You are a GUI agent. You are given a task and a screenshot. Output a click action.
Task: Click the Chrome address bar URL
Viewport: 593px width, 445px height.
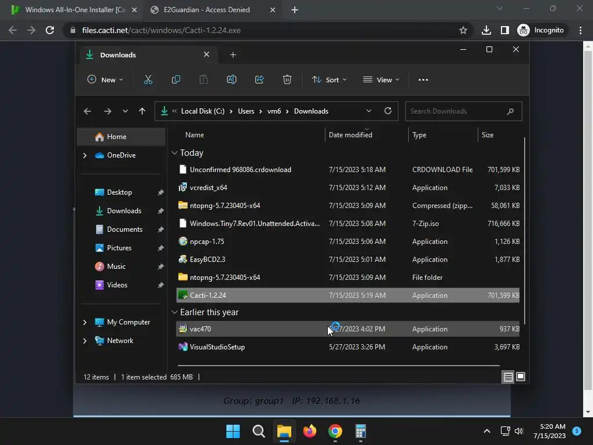point(161,30)
